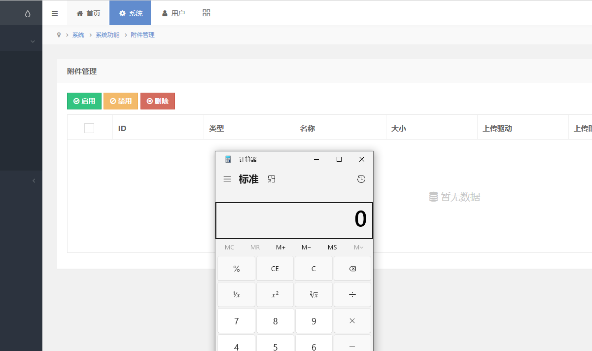This screenshot has height=351, width=592.
Task: Click the apps grid icon in top navigation
Action: [206, 12]
